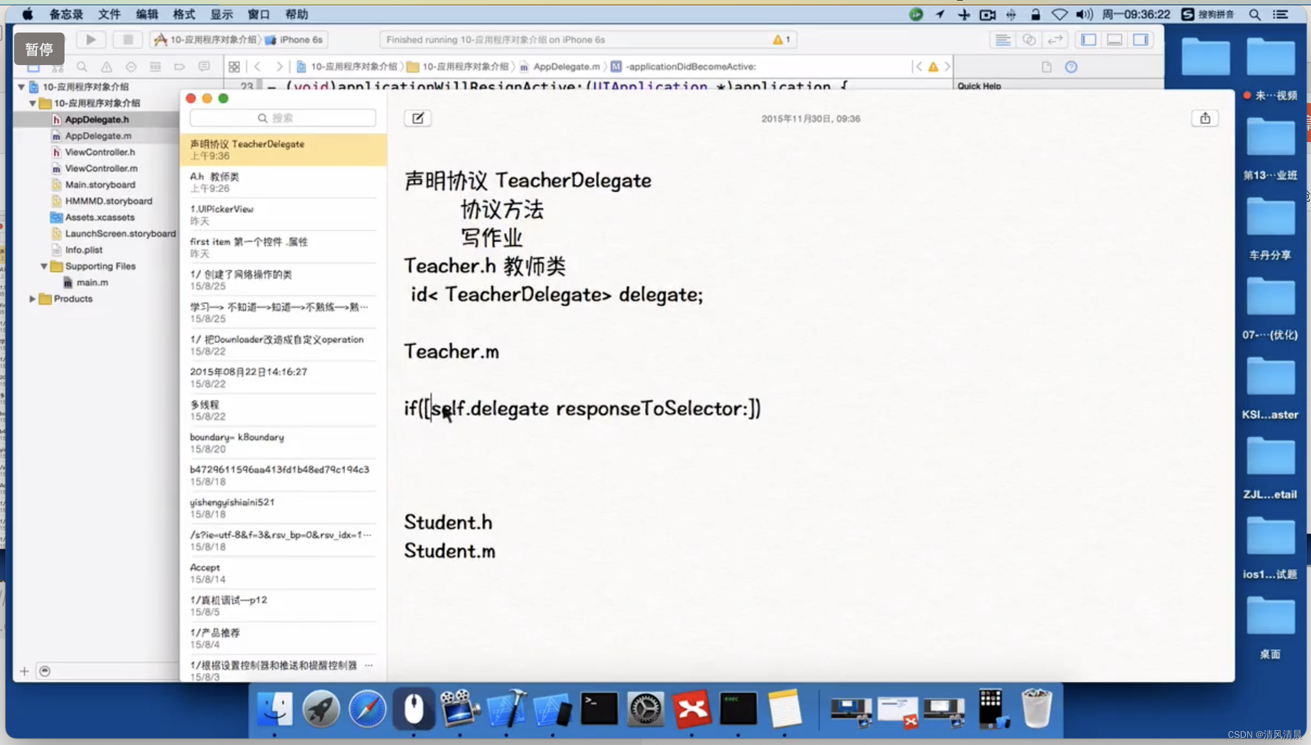Image resolution: width=1311 pixels, height=745 pixels.
Task: Click the share icon in Notes
Action: pyautogui.click(x=1205, y=118)
